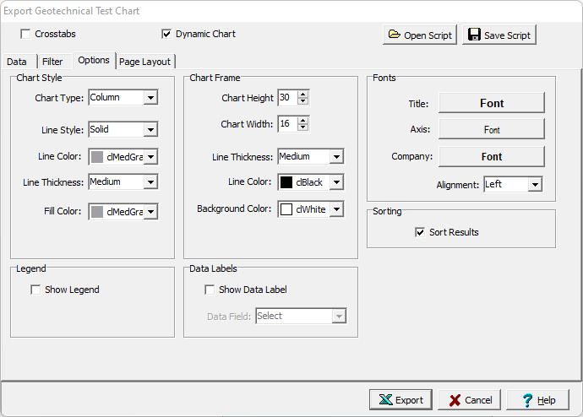The height and width of the screenshot is (417, 583).
Task: Click the Save Script floppy disk button
Action: point(499,35)
